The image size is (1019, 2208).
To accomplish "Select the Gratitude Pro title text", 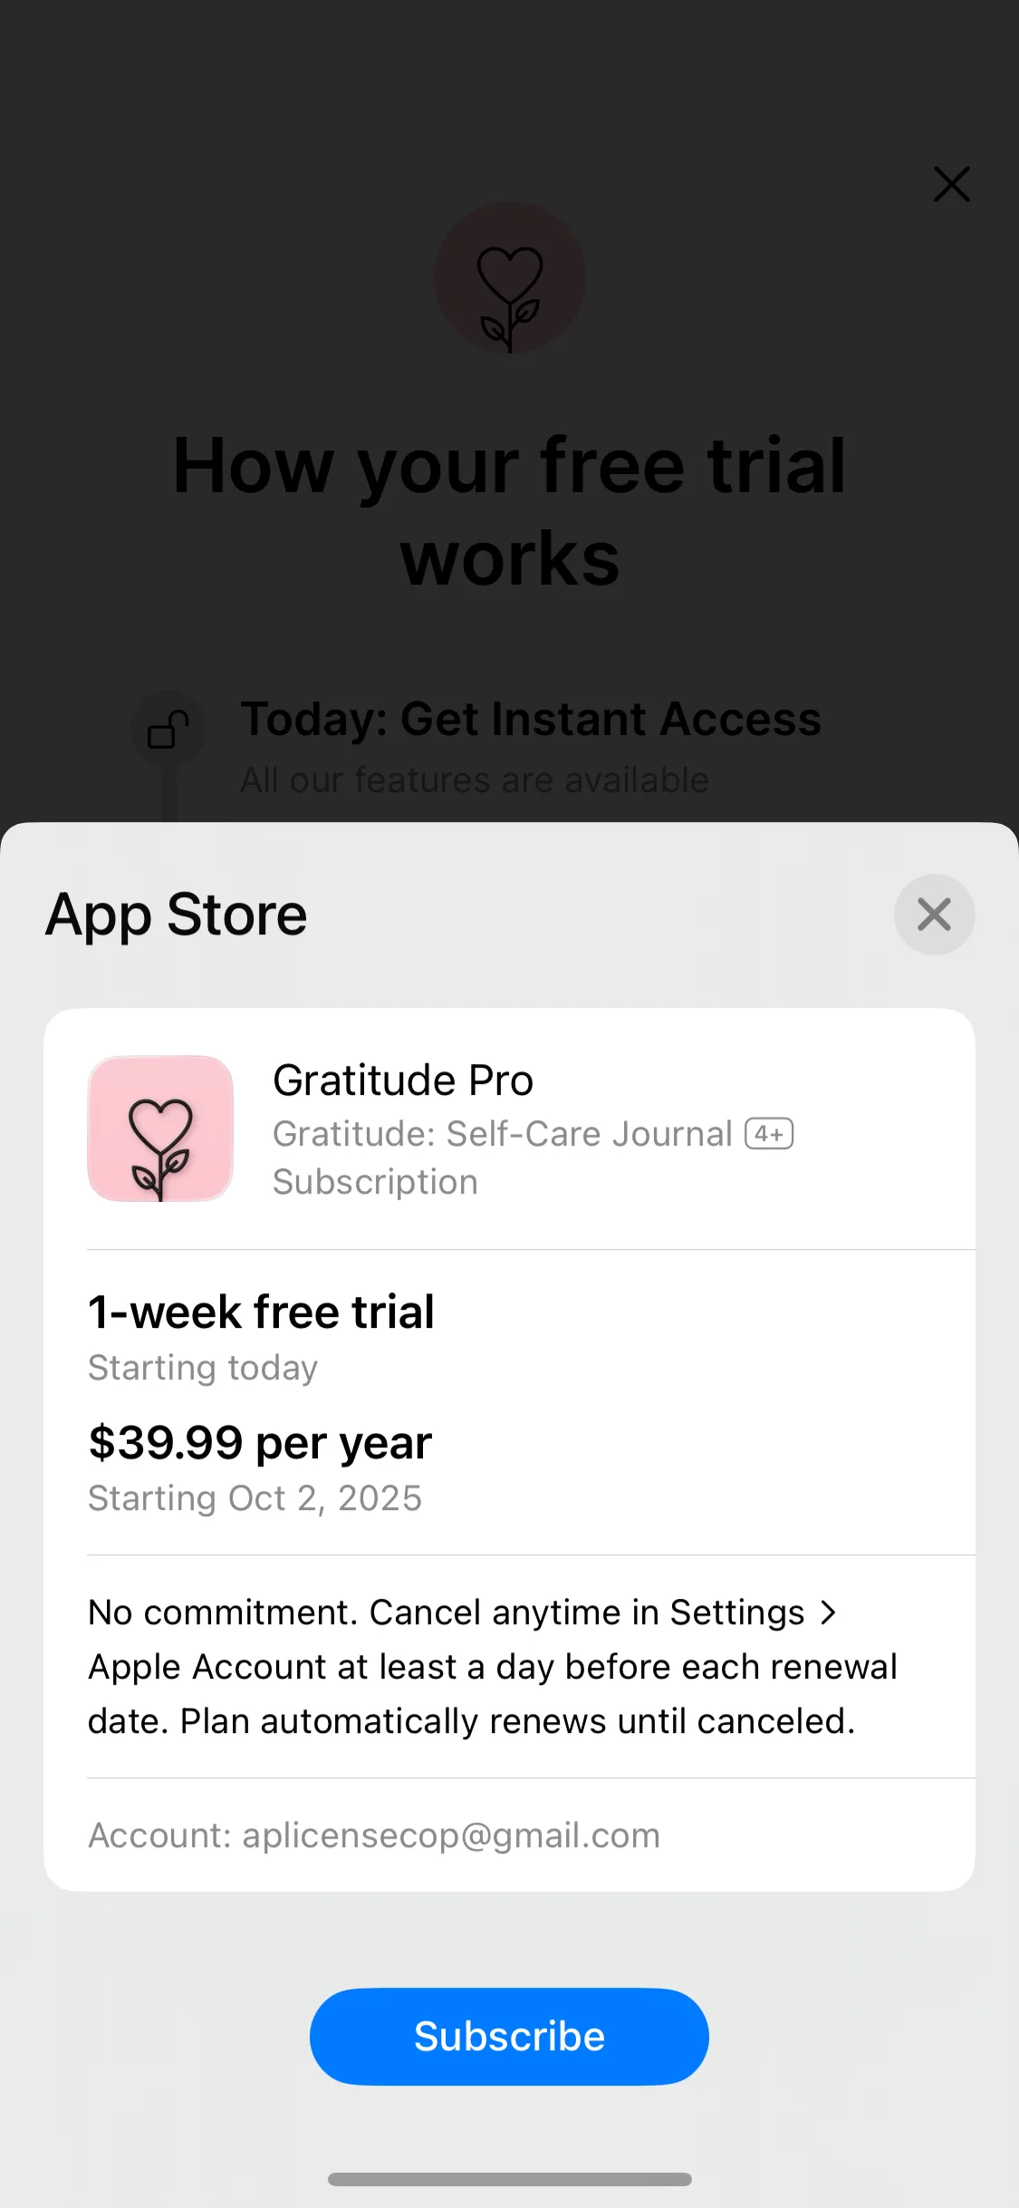I will pyautogui.click(x=403, y=1080).
